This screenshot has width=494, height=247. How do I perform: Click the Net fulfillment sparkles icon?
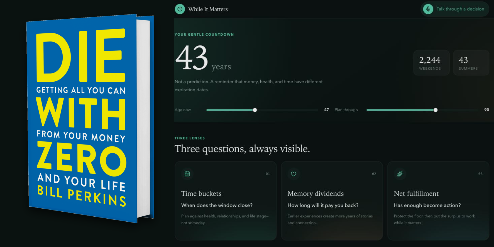pos(400,174)
